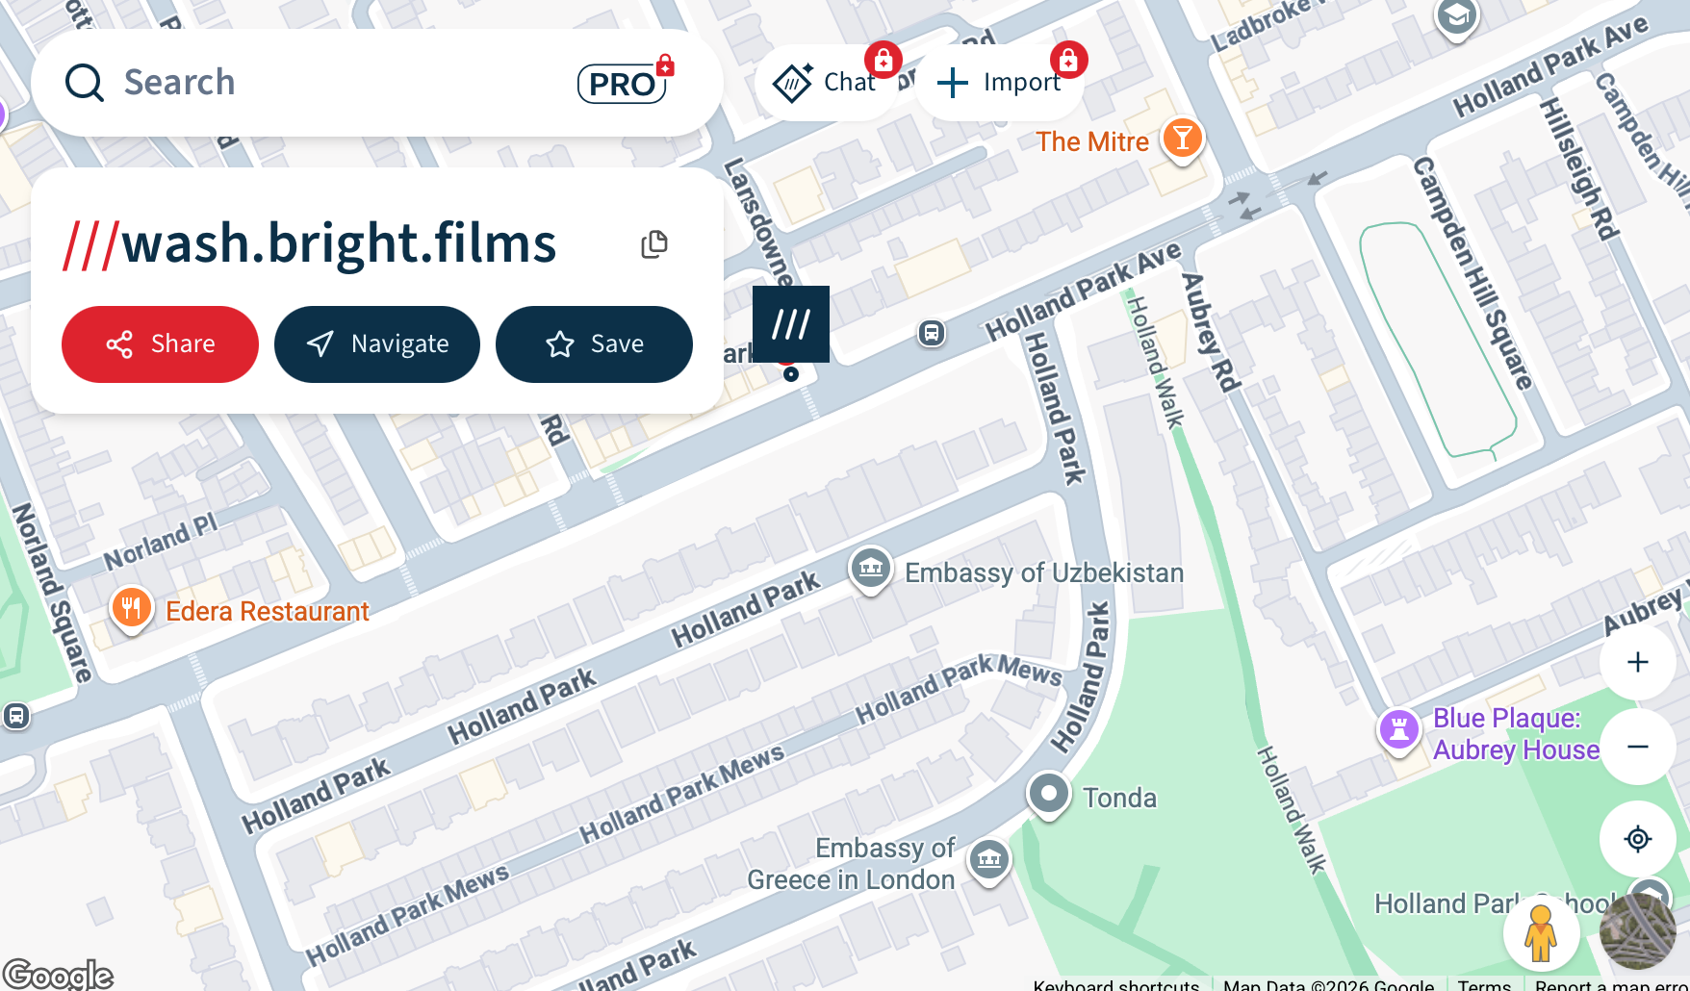Open Embassy of Uzbekistan marker

pos(871,570)
